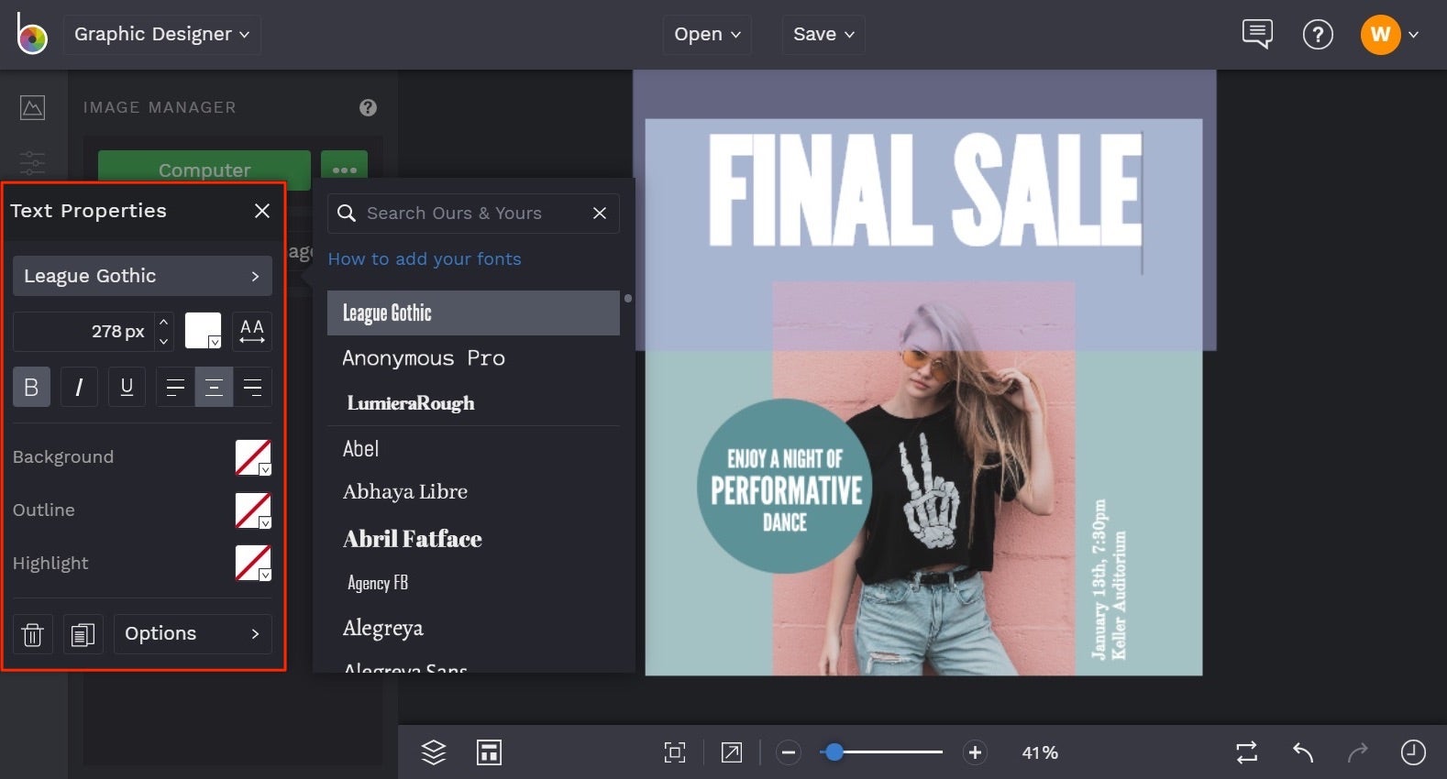The width and height of the screenshot is (1447, 779).
Task: Delete the text with the trash icon
Action: pos(32,634)
